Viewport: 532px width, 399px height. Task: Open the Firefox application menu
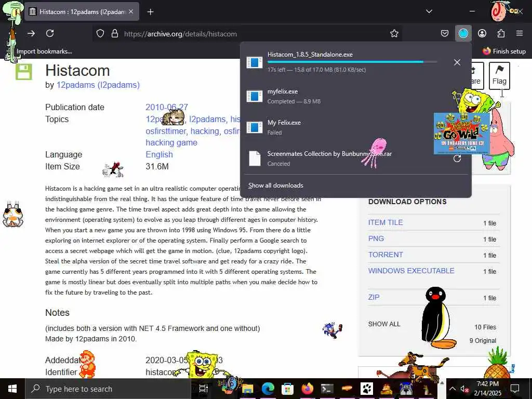[x=520, y=33]
